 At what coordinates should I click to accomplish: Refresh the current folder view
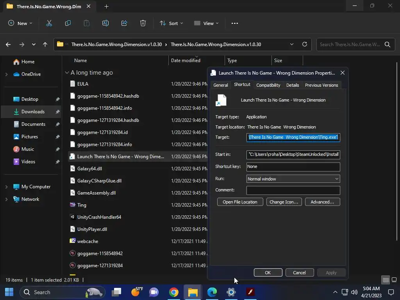pyautogui.click(x=305, y=44)
